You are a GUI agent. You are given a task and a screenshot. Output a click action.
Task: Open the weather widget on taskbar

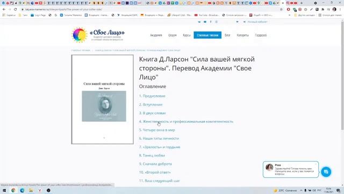pyautogui.click(x=285, y=190)
